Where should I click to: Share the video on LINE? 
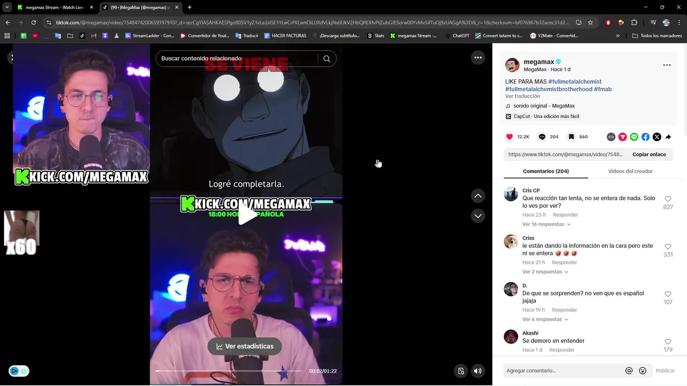pos(634,137)
